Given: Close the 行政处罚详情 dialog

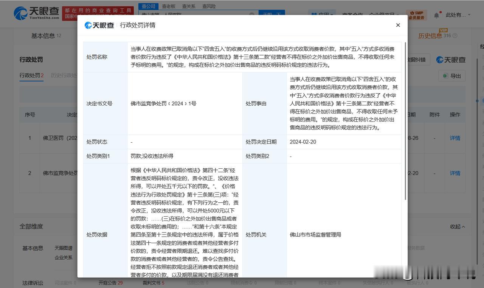Looking at the screenshot, I should 398,25.
